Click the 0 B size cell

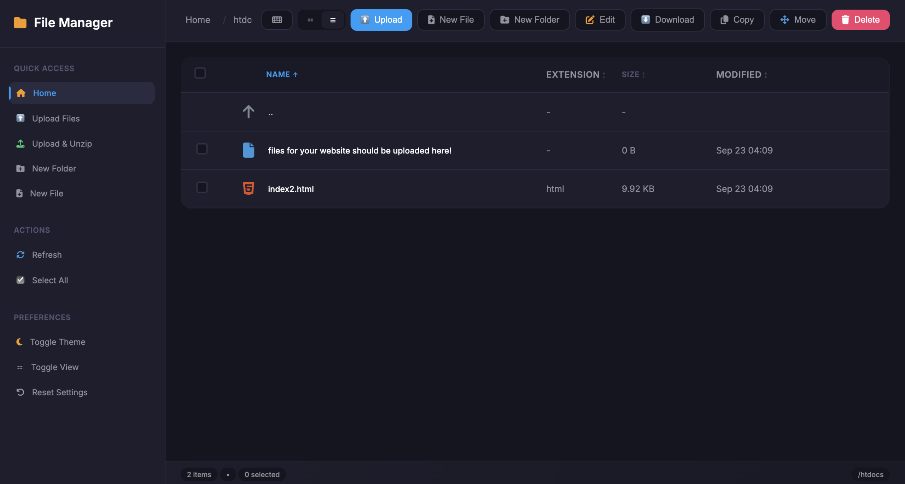tap(628, 150)
